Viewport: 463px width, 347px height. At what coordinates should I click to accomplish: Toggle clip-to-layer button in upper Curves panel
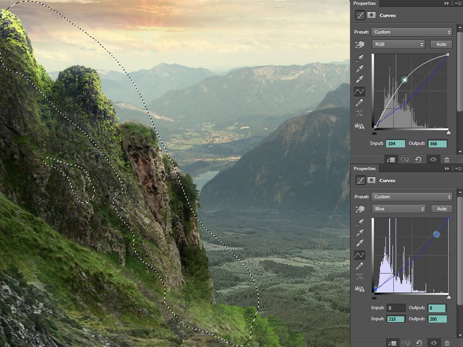(x=391, y=159)
